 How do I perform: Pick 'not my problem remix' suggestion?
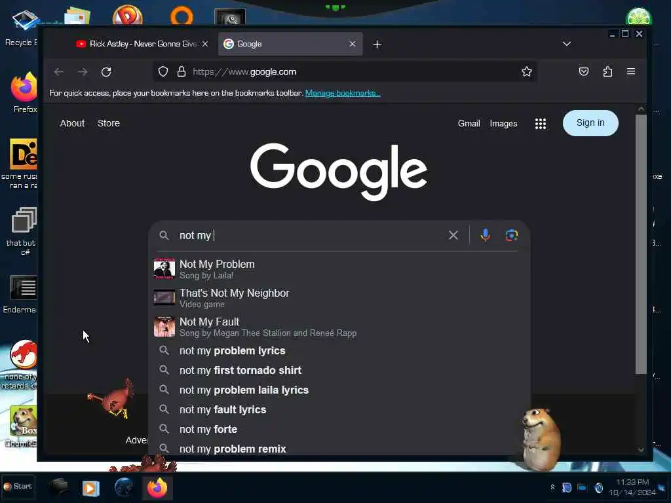(339, 448)
